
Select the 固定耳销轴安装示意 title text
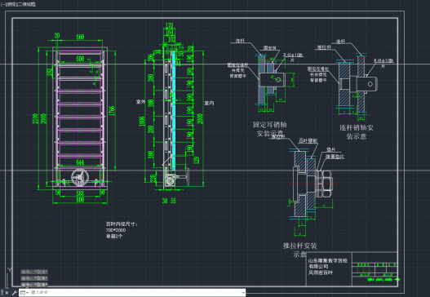270,129
